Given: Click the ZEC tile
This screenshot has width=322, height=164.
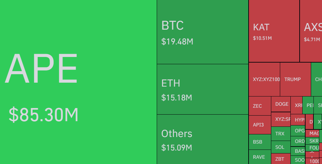Looking at the screenshot, I should (x=259, y=106).
